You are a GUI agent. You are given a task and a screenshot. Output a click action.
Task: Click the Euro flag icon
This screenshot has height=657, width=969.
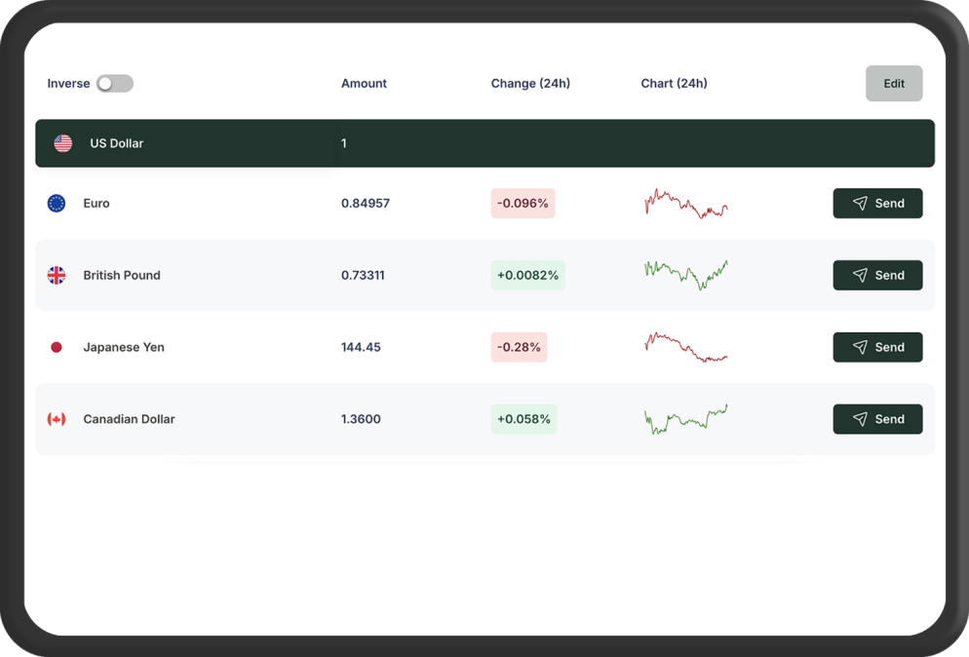57,203
